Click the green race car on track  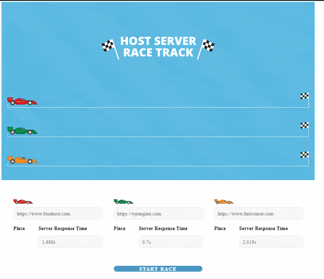point(22,131)
